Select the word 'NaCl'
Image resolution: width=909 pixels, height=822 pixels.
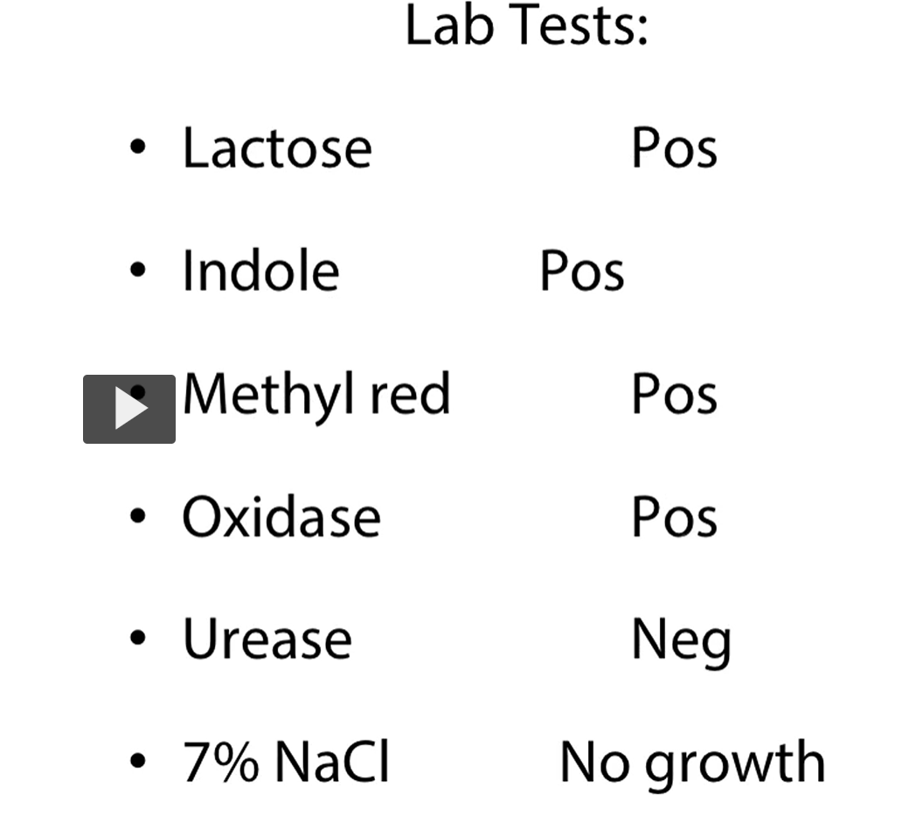(331, 763)
